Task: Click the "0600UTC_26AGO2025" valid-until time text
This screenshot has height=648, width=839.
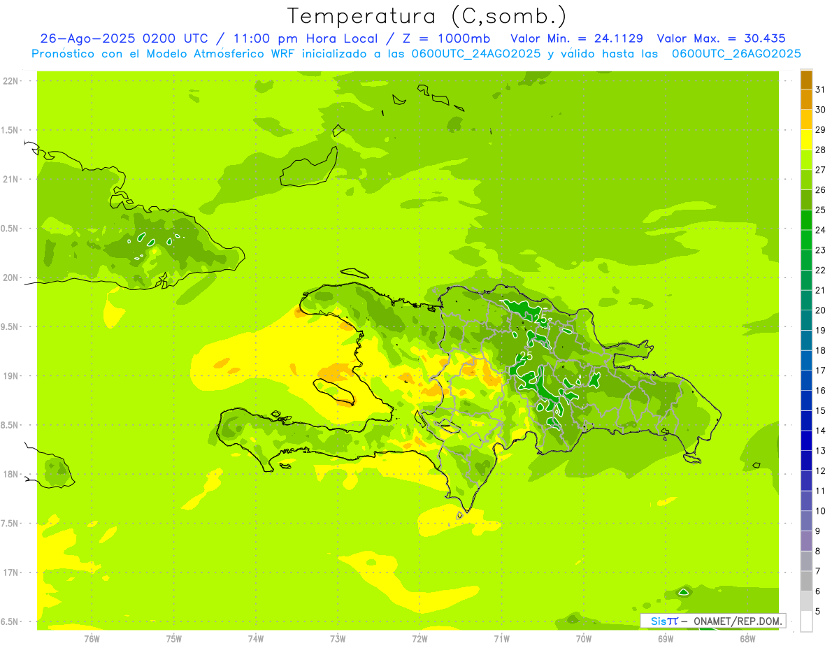Action: tap(736, 54)
